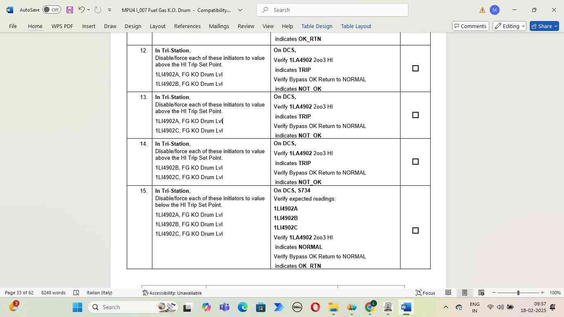The height and width of the screenshot is (317, 564).
Task: Toggle the AutoSave switch
Action: point(52,10)
